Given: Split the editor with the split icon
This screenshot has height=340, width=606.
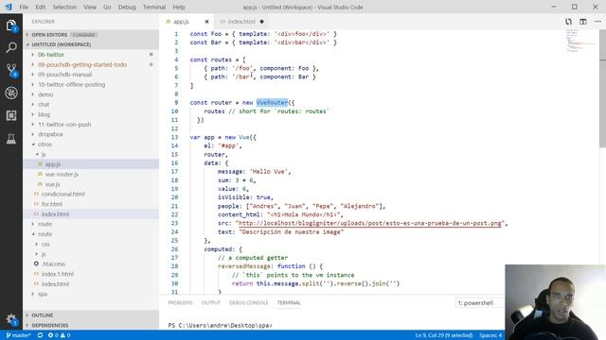Looking at the screenshot, I should pyautogui.click(x=583, y=22).
